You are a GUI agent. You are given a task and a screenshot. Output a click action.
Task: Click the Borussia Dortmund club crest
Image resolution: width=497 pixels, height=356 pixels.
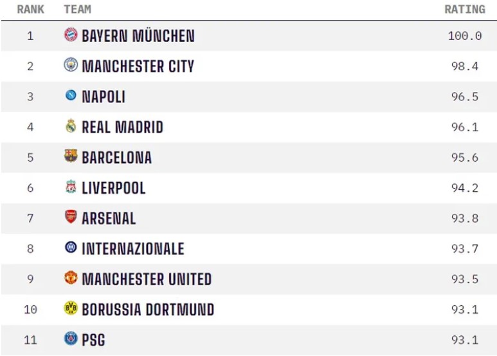pyautogui.click(x=71, y=309)
